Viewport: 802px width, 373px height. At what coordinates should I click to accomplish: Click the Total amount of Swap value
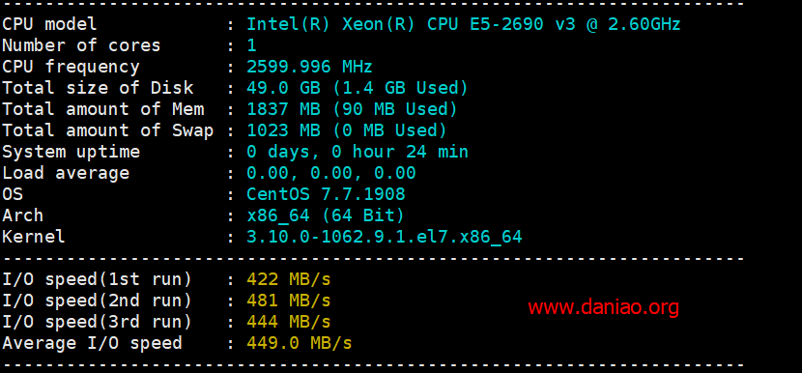pos(347,130)
